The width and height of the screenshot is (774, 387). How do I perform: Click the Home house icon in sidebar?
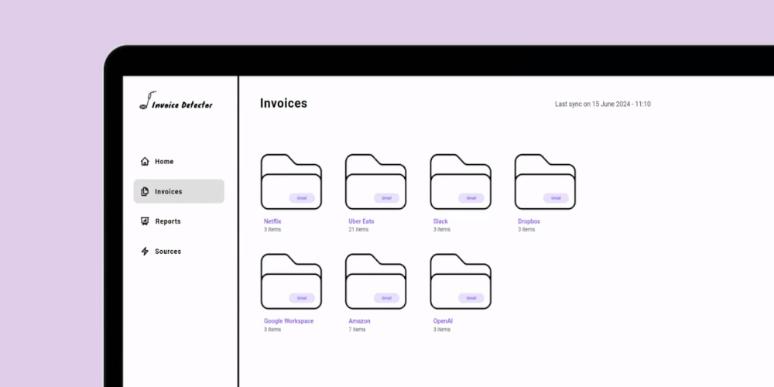(145, 162)
